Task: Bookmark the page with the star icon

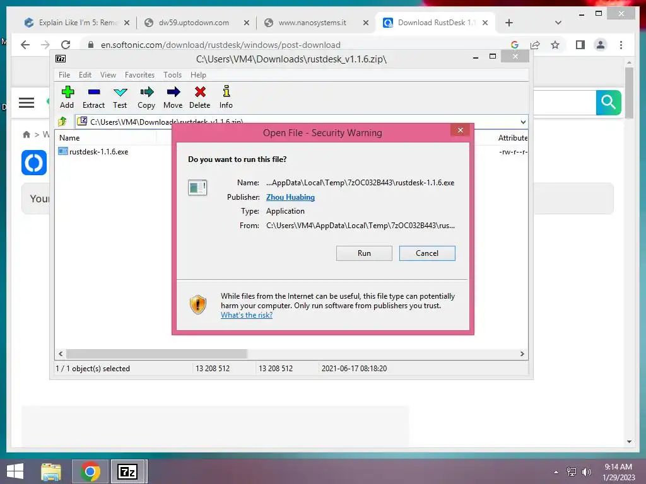Action: coord(555,45)
